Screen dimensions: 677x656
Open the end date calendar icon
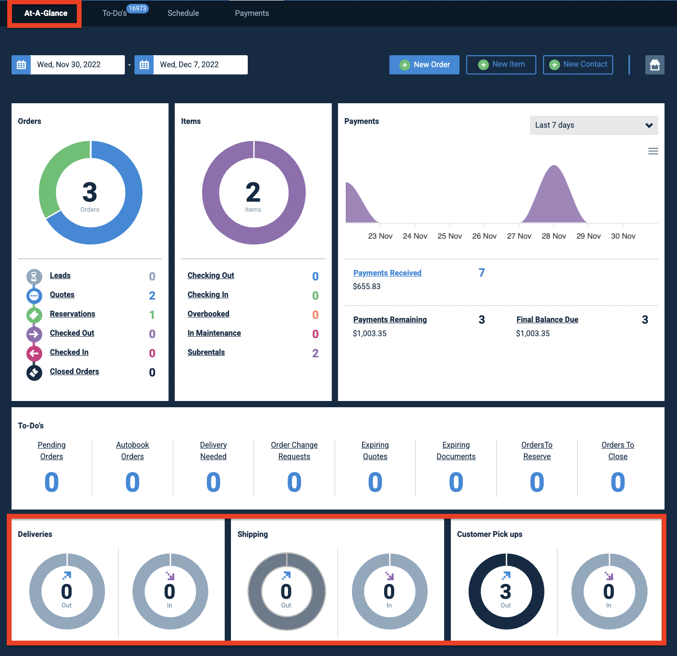(144, 65)
